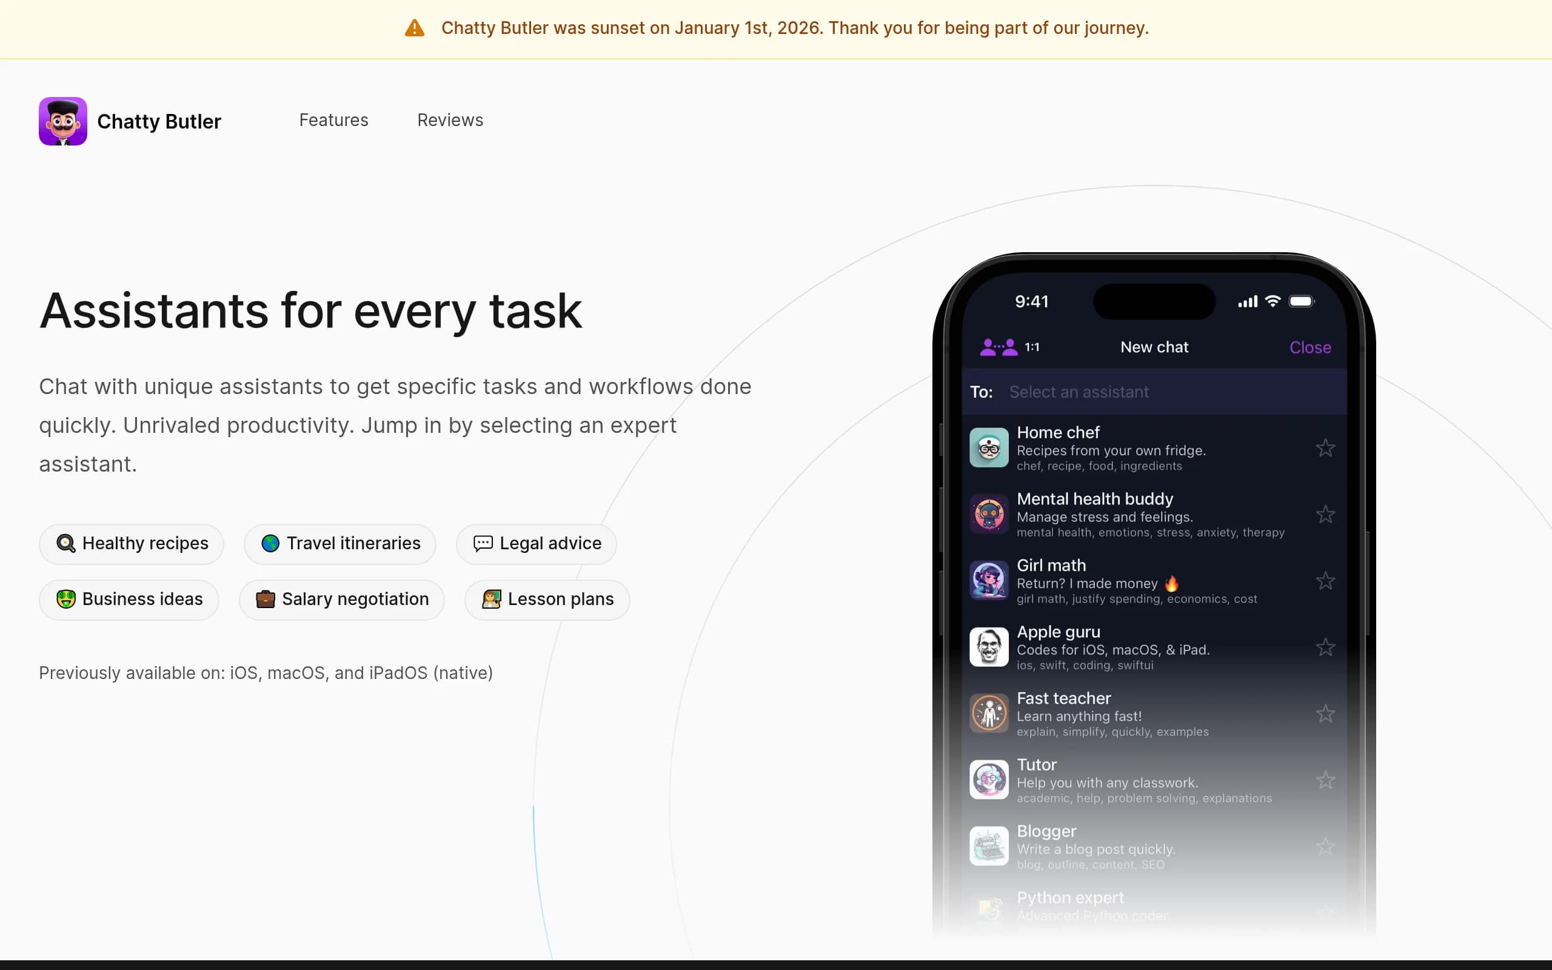Star the Blogger assistant
Image resolution: width=1552 pixels, height=970 pixels.
[x=1325, y=847]
